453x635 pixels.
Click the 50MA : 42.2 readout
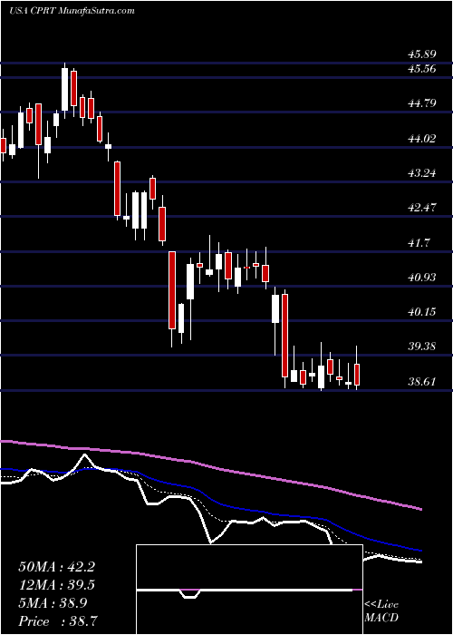pos(56,567)
